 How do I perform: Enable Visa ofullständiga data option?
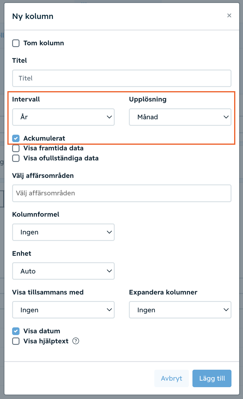tap(16, 158)
